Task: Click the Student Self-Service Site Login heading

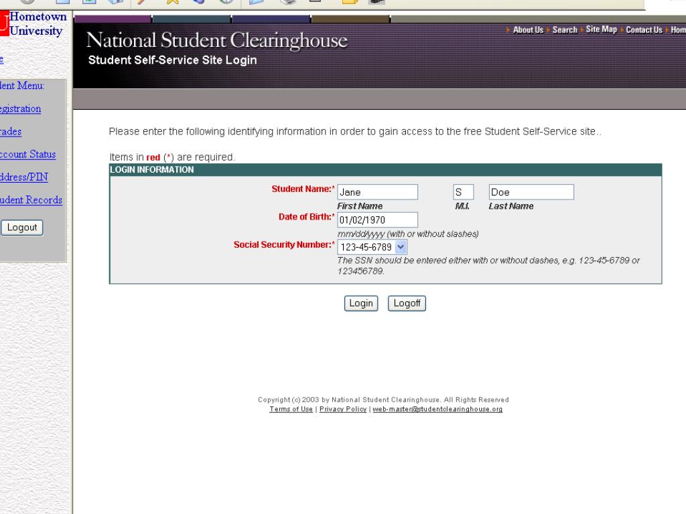Action: (x=172, y=60)
